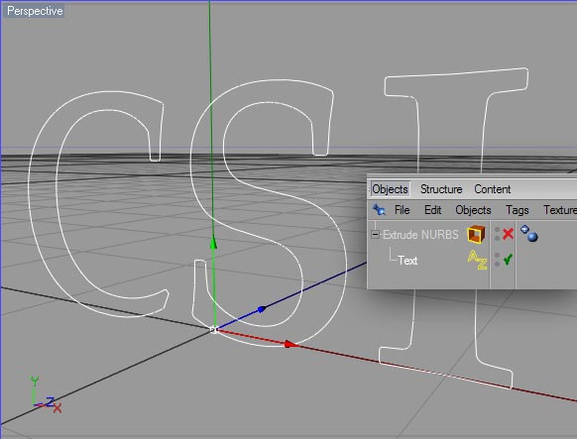Screen dimensions: 577x439
Task: Open the Objects menu in toolbar
Action: (x=473, y=210)
